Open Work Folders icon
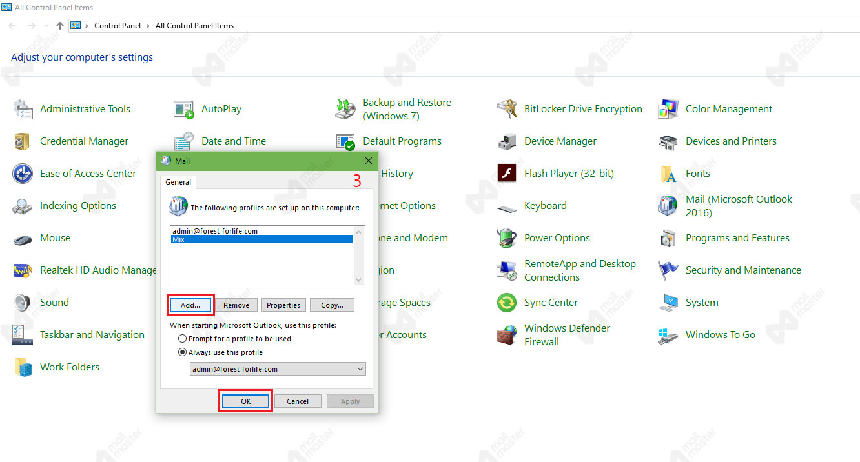 click(x=23, y=367)
